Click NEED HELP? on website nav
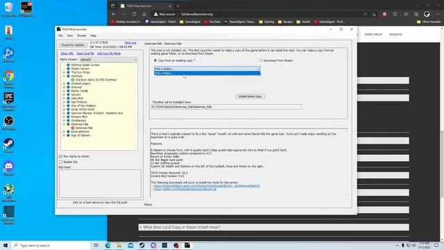The height and width of the screenshot is (250, 444). coord(373,34)
